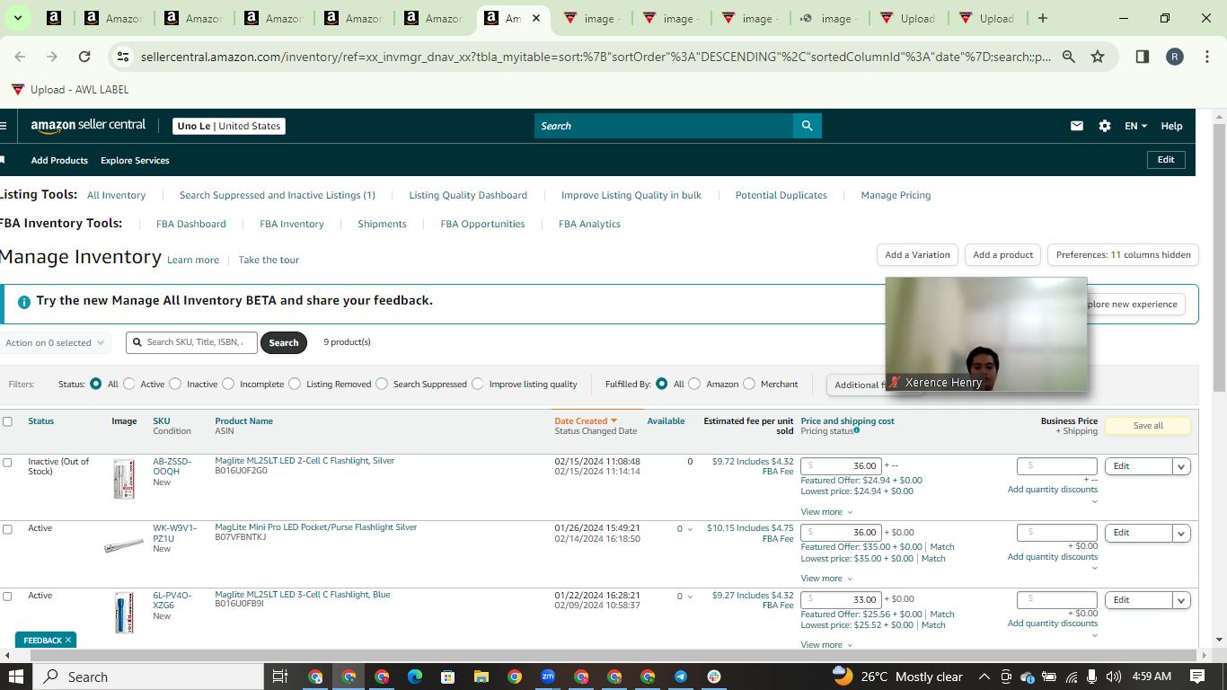Open the Zoom app on the taskbar
The width and height of the screenshot is (1227, 690).
[547, 677]
